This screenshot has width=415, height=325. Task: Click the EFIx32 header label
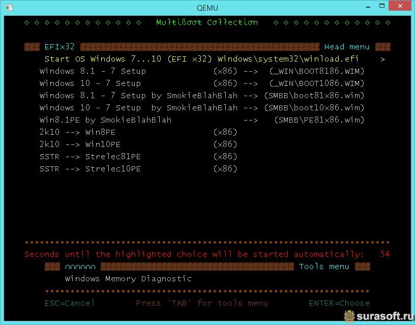(60, 47)
